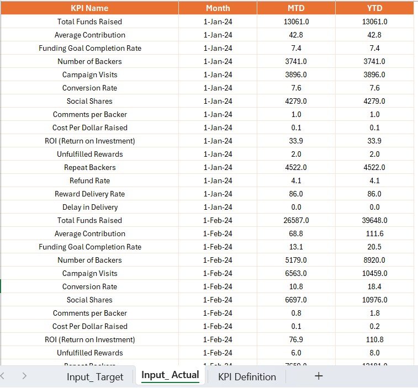
Task: Click the Delay in Delivery cell
Action: click(x=89, y=207)
